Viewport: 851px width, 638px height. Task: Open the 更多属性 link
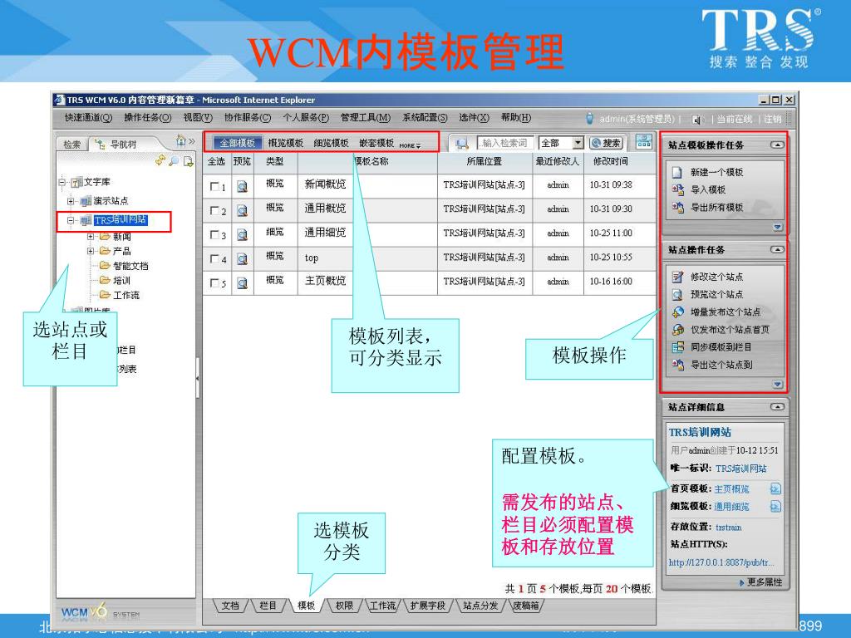pyautogui.click(x=765, y=582)
